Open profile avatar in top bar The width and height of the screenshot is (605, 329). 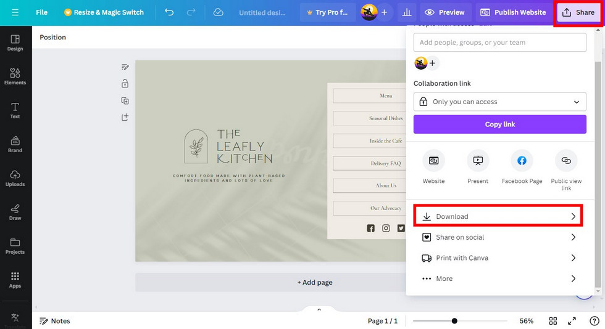(x=369, y=12)
